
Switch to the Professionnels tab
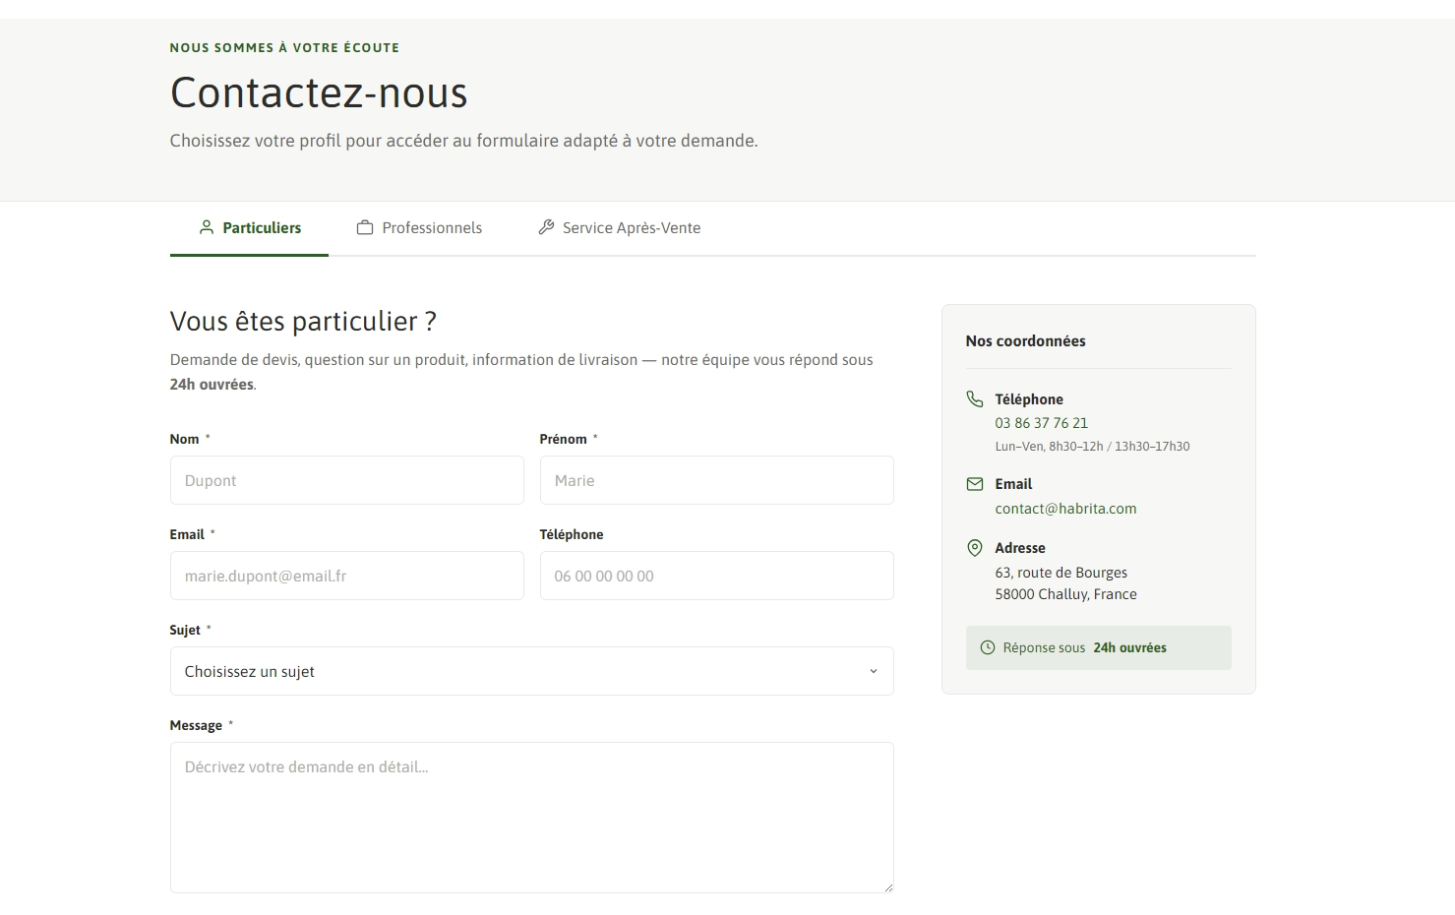(x=419, y=228)
